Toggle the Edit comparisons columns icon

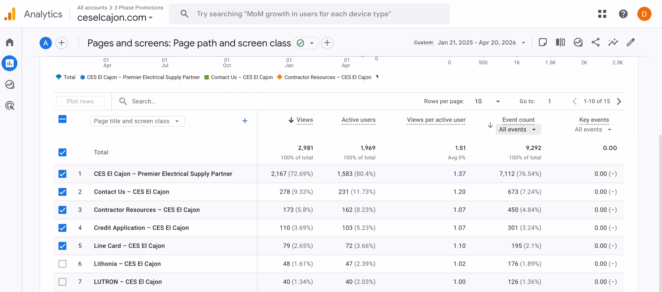tap(560, 42)
